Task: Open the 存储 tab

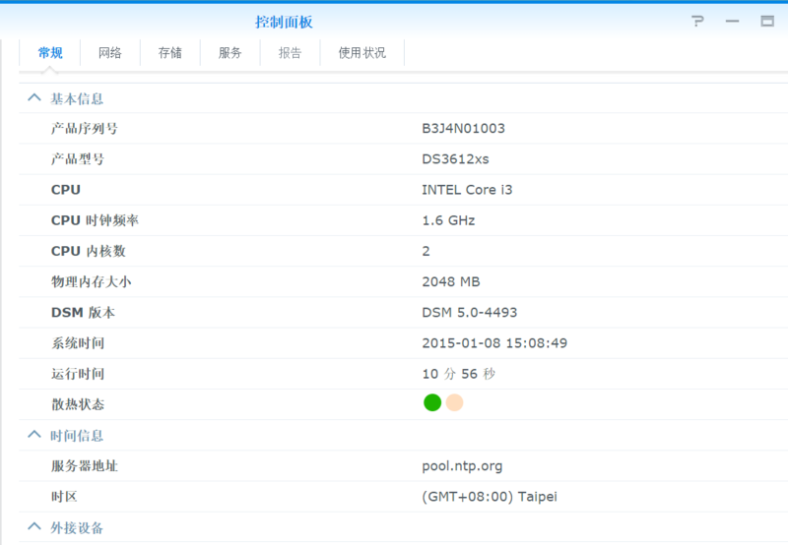Action: tap(169, 53)
